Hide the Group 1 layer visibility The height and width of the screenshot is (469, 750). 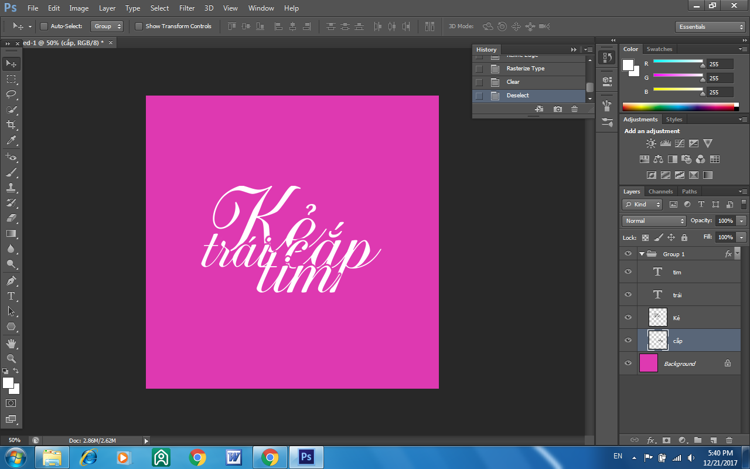[x=628, y=254]
